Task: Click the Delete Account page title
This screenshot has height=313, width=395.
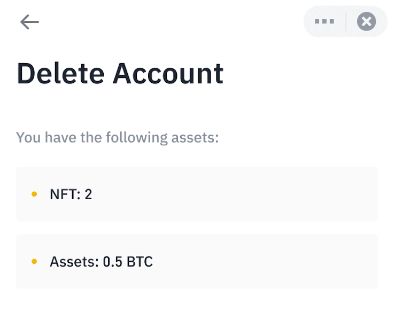Action: (x=120, y=73)
